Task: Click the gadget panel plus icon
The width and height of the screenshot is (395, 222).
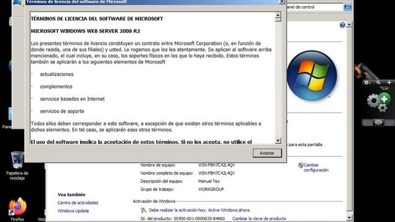Action: 389,83
